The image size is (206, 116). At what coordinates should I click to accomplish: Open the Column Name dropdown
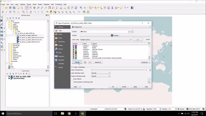105,32
